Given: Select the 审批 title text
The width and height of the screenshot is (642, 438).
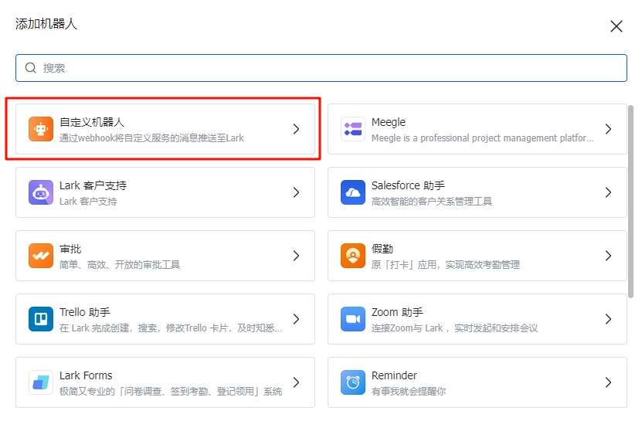Looking at the screenshot, I should pos(70,249).
